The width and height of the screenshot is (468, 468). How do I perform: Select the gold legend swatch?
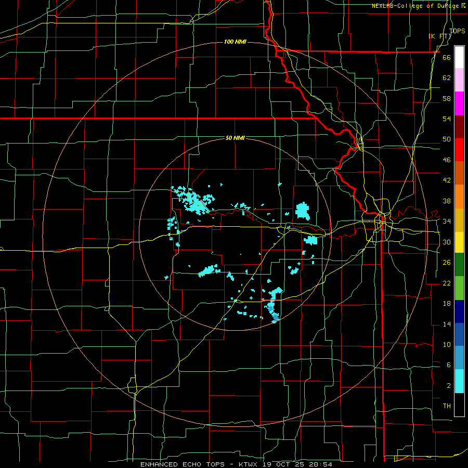tap(459, 220)
